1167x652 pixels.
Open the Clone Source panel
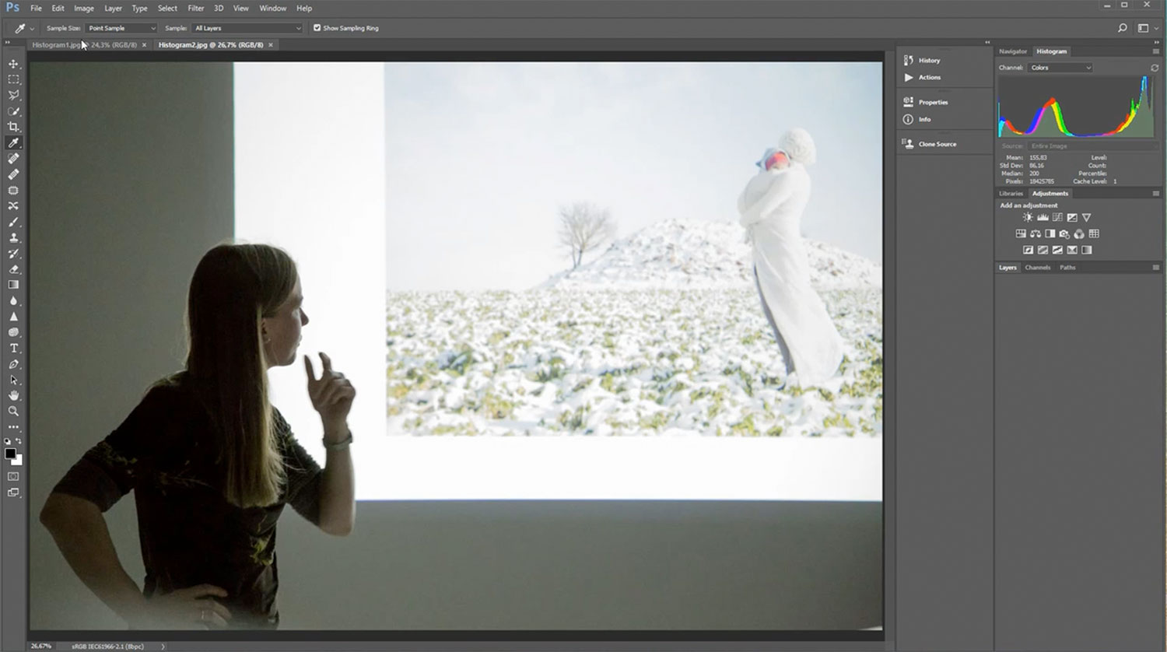click(x=936, y=144)
